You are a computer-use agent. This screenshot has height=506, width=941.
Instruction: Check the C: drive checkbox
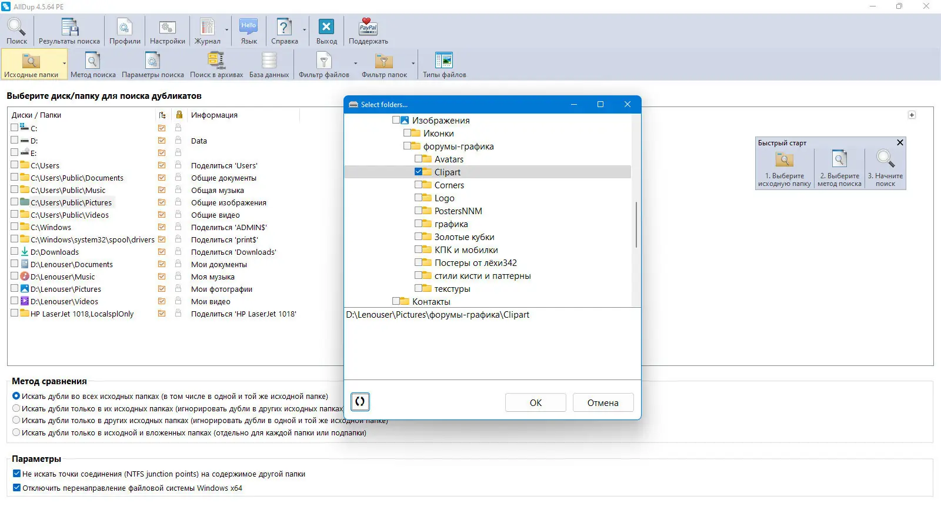click(15, 128)
